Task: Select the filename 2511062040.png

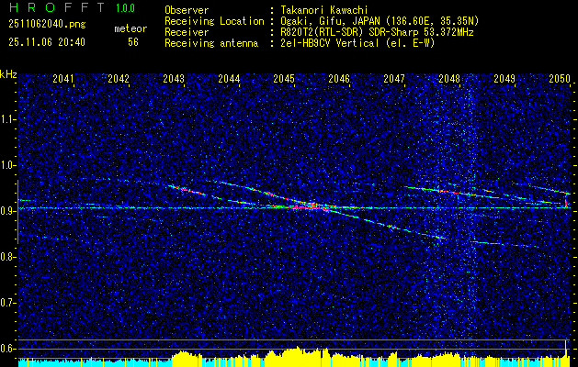Action: (47, 25)
